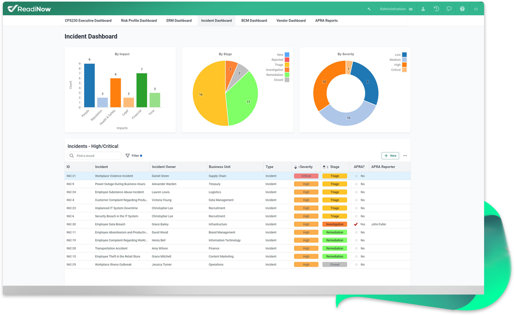Click the Remediation badge for INC-19
This screenshot has width=515, height=315.
335,240
